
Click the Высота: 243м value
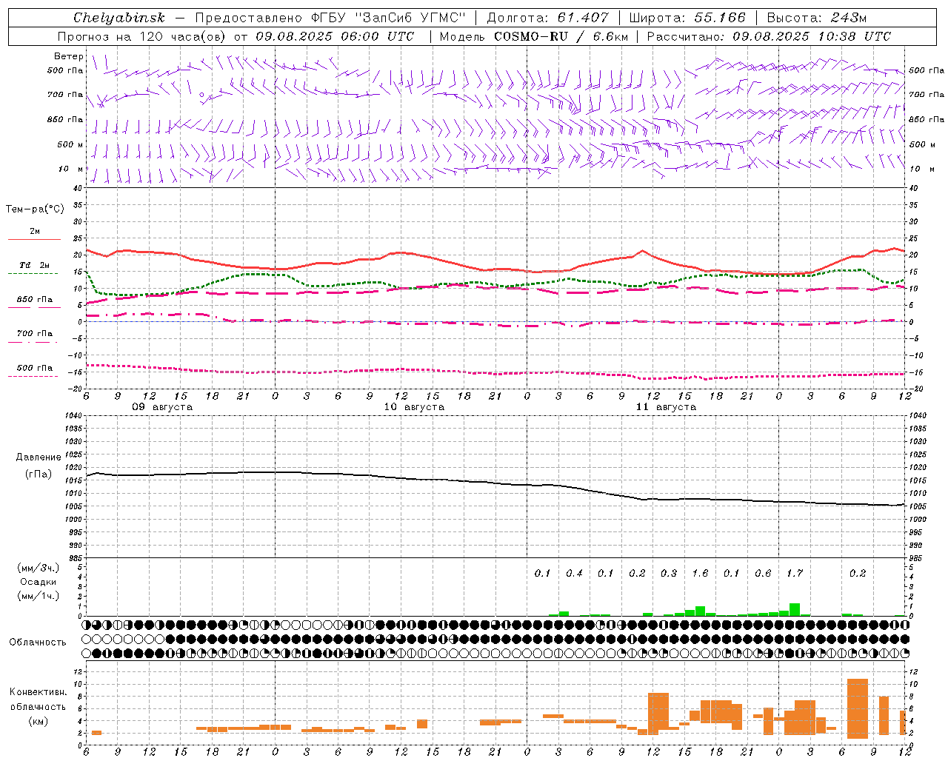coord(816,18)
